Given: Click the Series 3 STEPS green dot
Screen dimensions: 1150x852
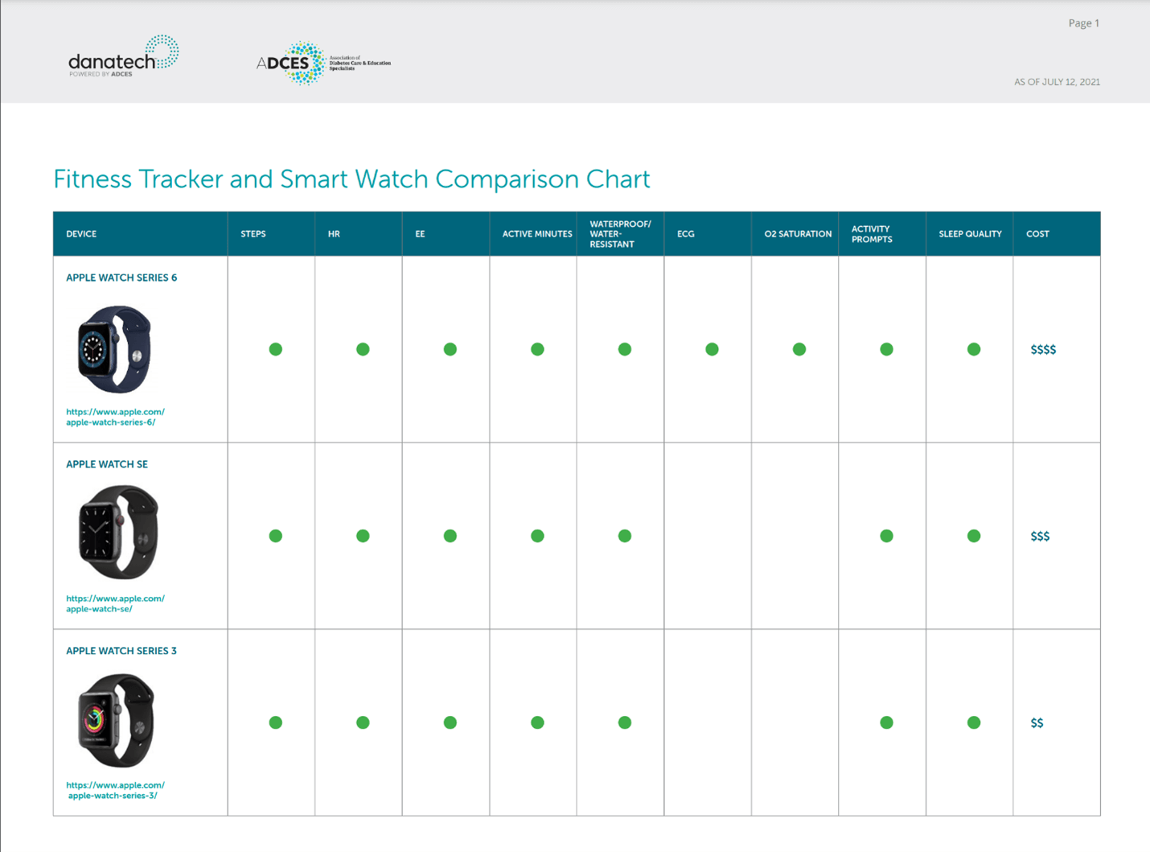Looking at the screenshot, I should click(276, 722).
